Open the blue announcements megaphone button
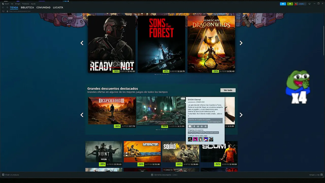Image resolution: width=325 pixels, height=183 pixels. pyautogui.click(x=283, y=4)
